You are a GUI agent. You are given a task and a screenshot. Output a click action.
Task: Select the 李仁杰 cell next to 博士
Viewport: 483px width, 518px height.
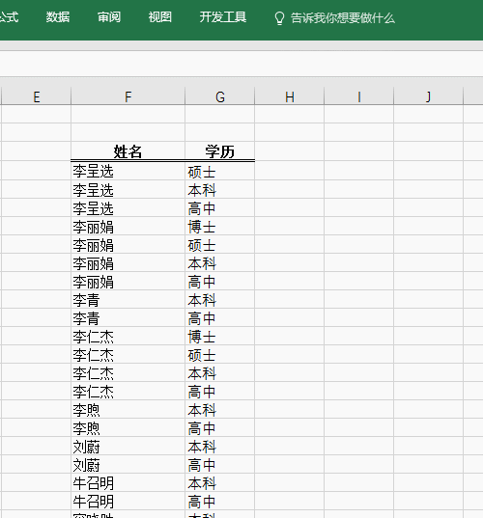[x=128, y=337]
